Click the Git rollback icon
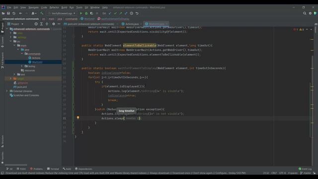Viewport: 318px width, 179px height. pyautogui.click(x=137, y=13)
